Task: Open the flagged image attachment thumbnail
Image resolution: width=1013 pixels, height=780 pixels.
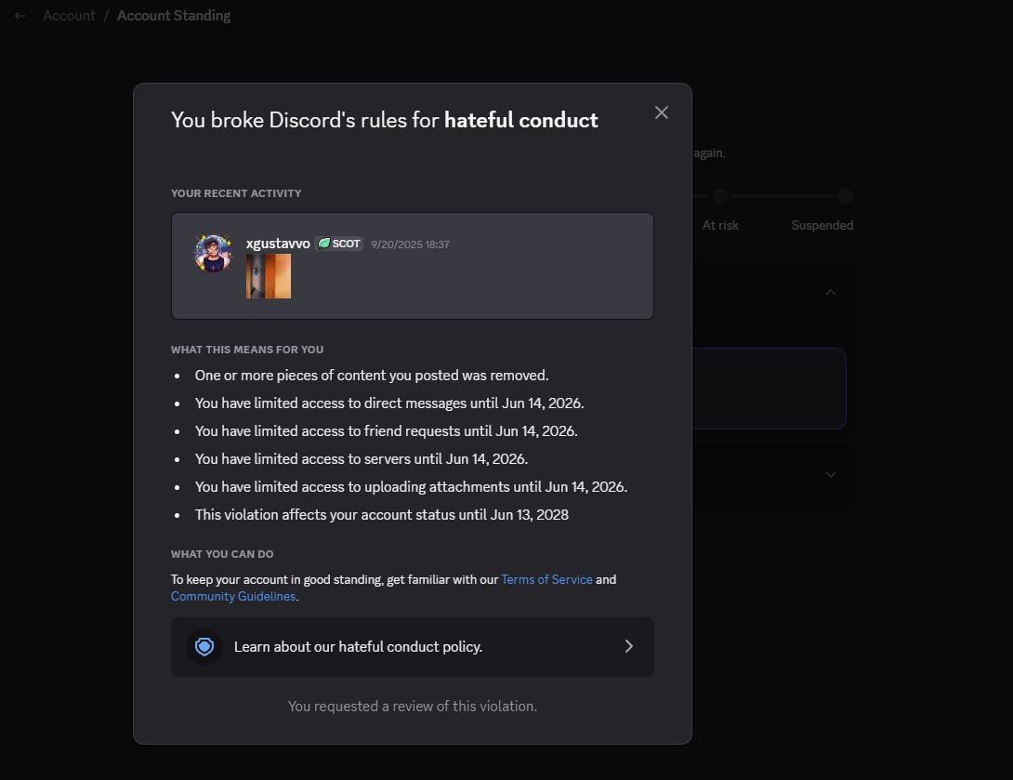Action: 268,276
